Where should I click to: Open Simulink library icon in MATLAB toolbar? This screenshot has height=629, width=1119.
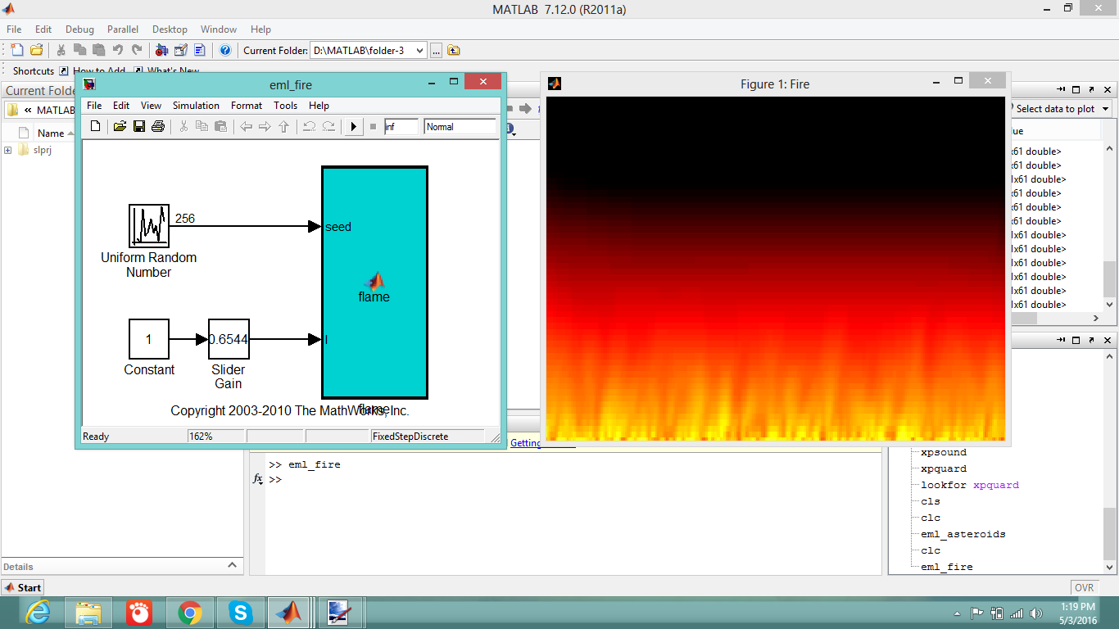click(x=161, y=50)
